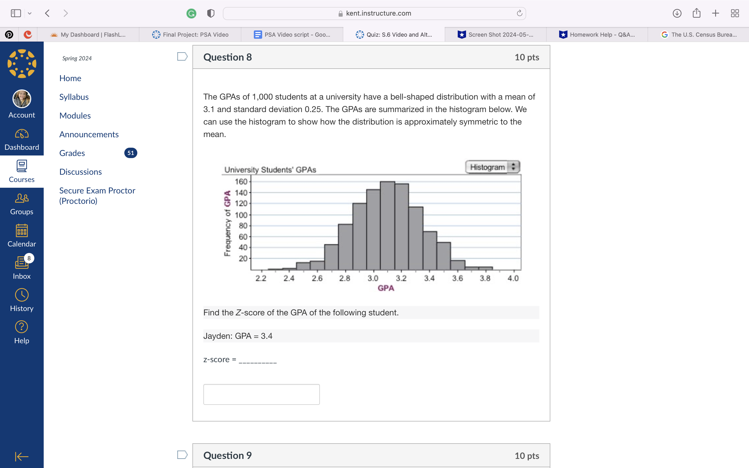Toggle the Grammarly browser extension
Screen dimensions: 749x468
click(x=191, y=13)
